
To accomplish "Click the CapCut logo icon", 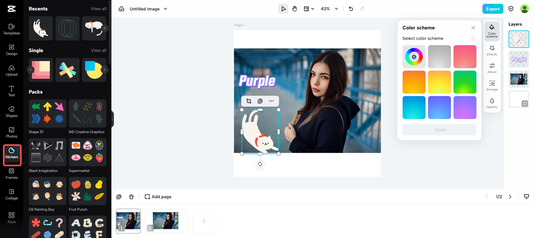I will (x=12, y=8).
